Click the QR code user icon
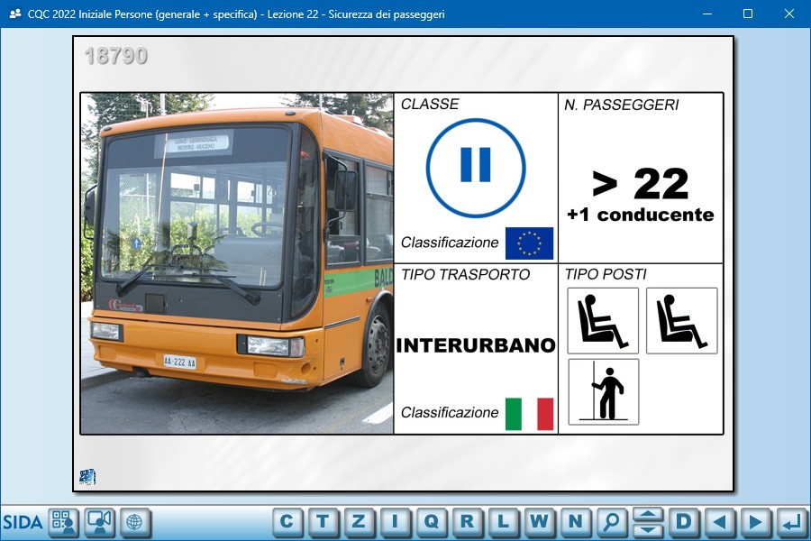This screenshot has width=811, height=541. click(63, 522)
